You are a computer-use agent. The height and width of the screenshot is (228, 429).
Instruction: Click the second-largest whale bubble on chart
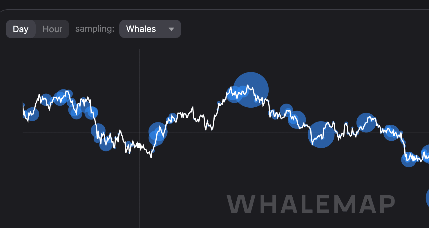[x=321, y=135]
